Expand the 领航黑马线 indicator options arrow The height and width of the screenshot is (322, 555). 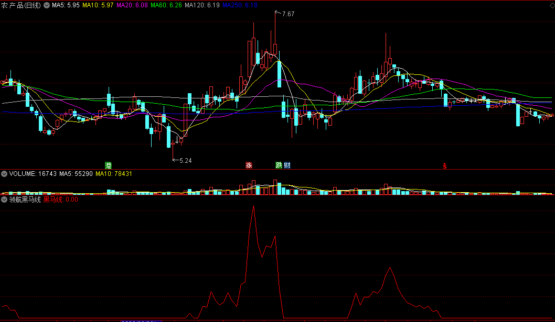[4, 199]
